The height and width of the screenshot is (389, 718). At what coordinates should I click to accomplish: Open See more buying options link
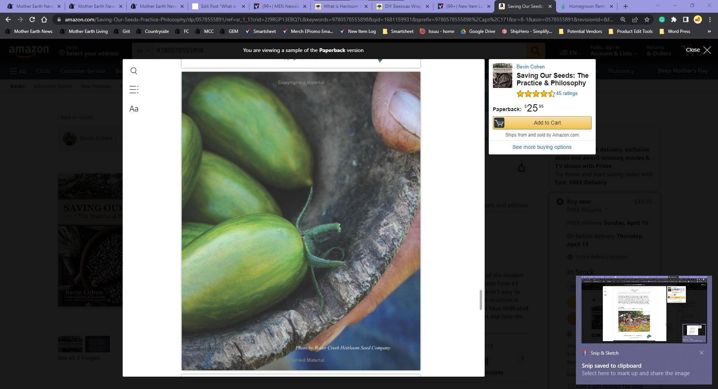[x=542, y=147]
